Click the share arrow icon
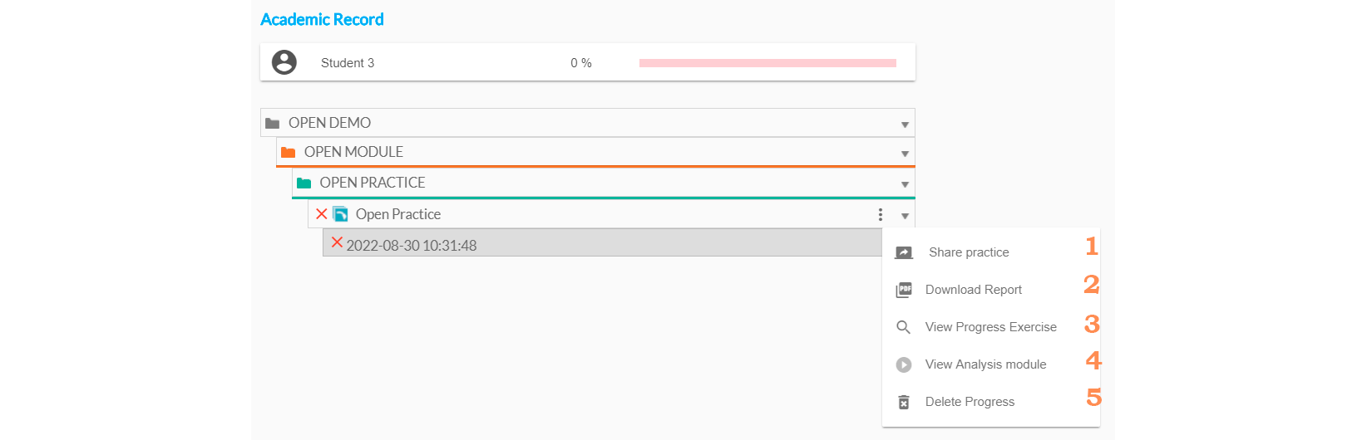Screen dimensions: 1367x440 click(x=904, y=252)
